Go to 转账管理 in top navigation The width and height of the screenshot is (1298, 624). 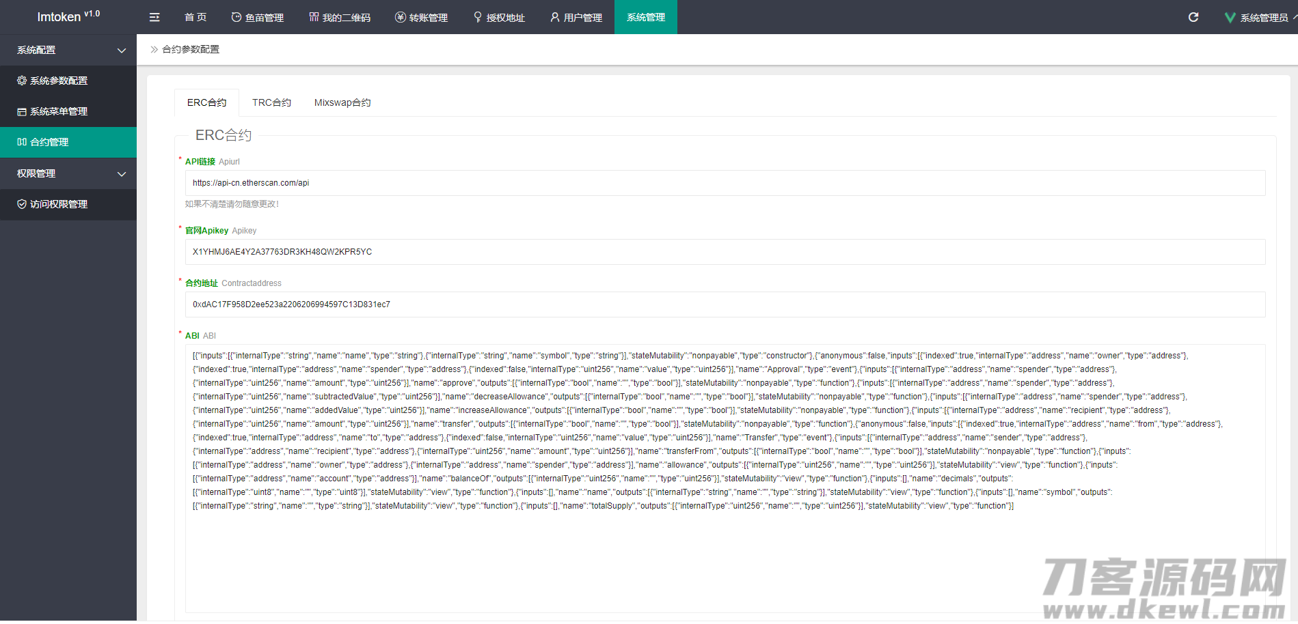421,17
